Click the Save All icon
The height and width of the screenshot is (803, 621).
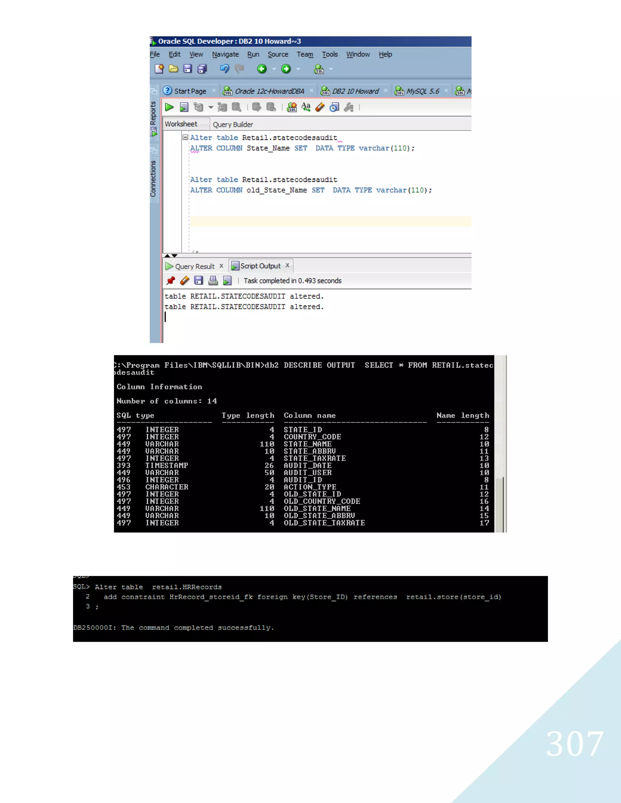[202, 69]
